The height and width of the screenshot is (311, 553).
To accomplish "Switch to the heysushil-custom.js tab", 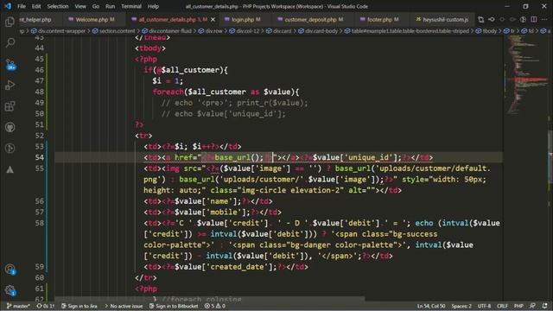I will (442, 19).
